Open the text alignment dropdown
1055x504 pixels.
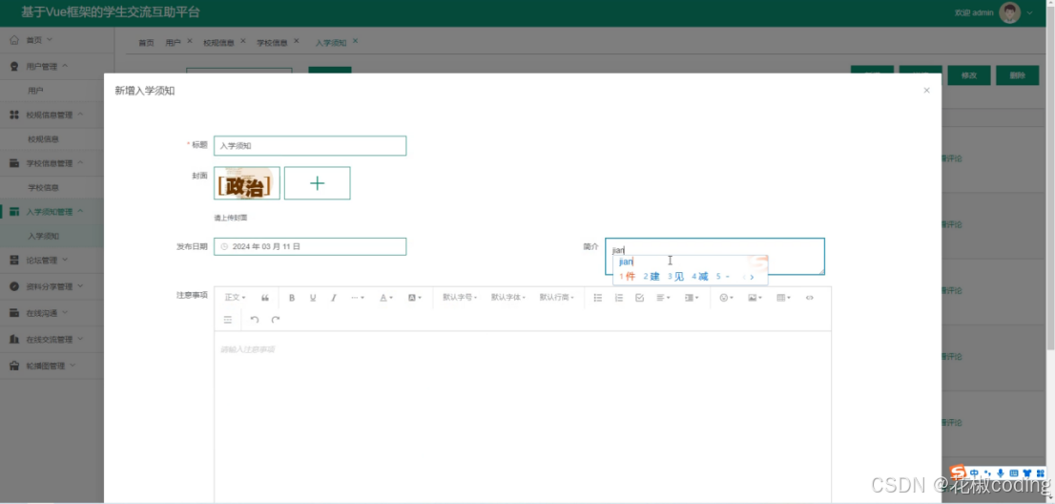click(663, 298)
